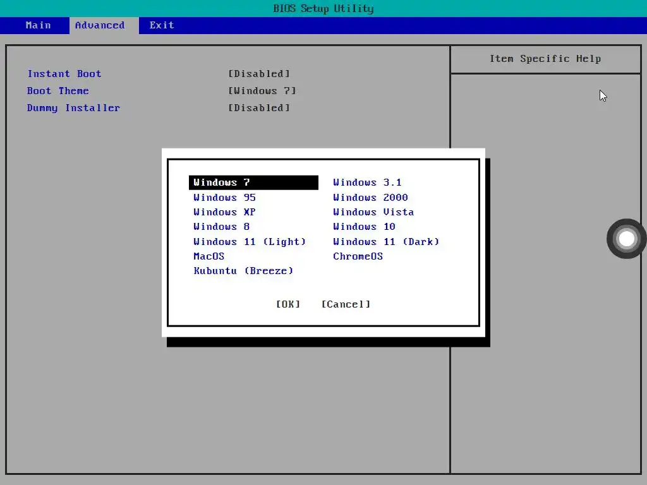Toggle the Instant Boot [Disabled] value
Image resolution: width=647 pixels, height=485 pixels.
pyautogui.click(x=259, y=74)
